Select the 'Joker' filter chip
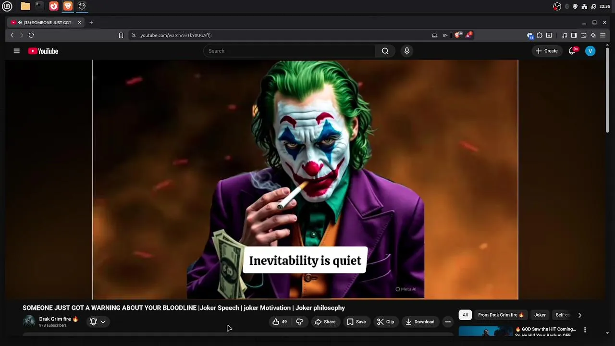 540,315
